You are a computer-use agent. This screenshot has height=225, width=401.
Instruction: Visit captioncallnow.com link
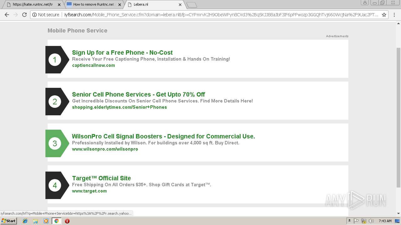click(x=93, y=65)
